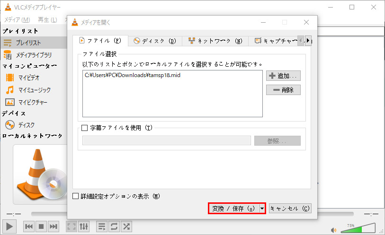Click the previous track button
Screen dimensions: 385x235
click(x=29, y=226)
